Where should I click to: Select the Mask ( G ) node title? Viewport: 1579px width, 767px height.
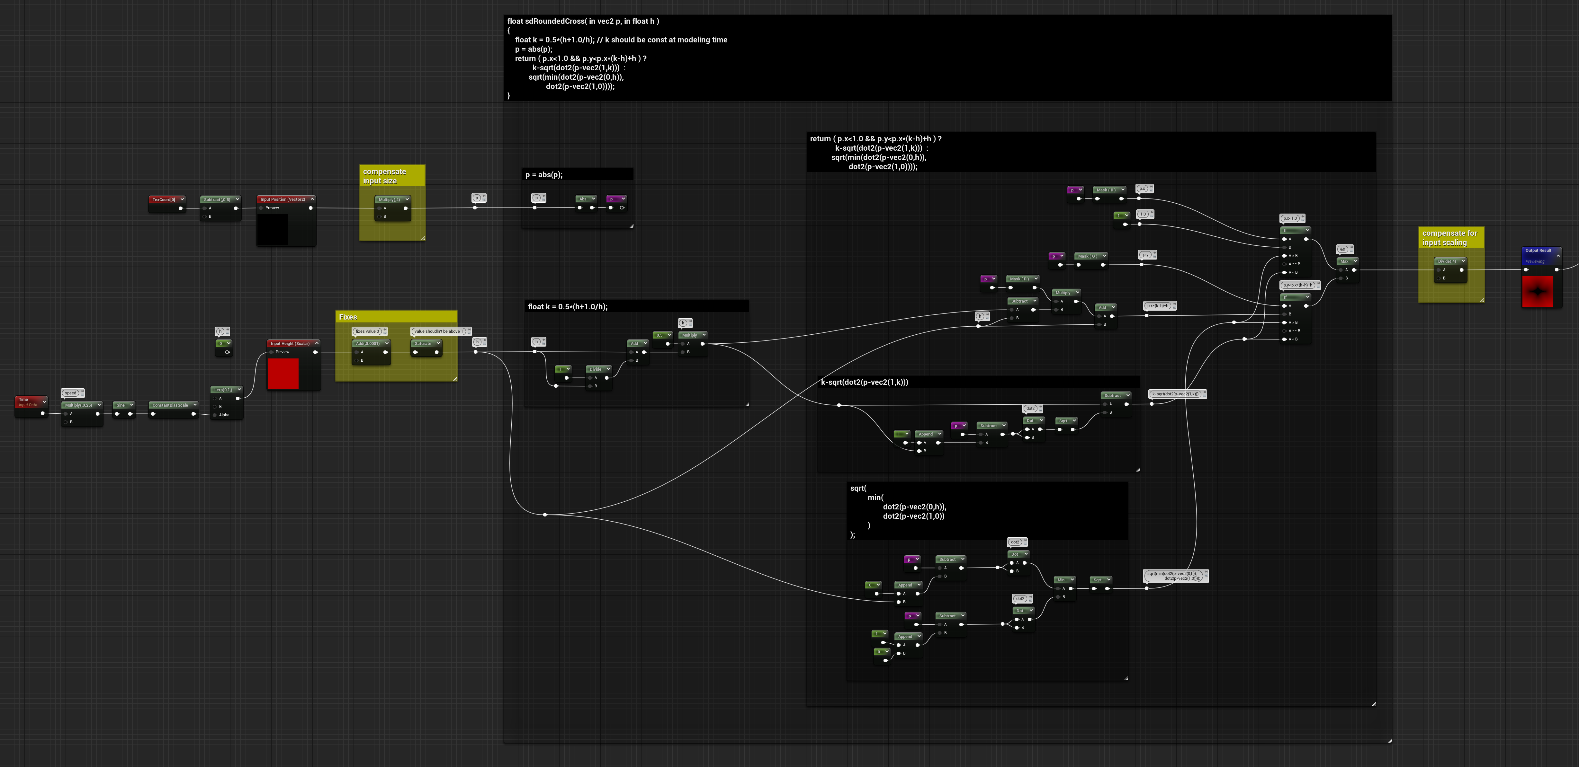click(x=1087, y=256)
